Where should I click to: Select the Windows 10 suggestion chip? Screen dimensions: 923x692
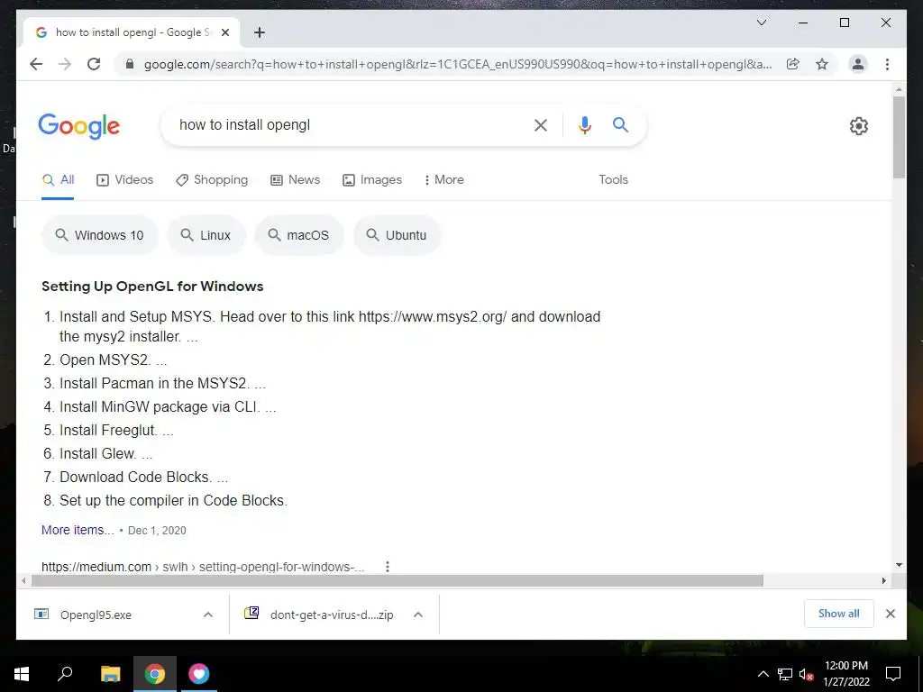point(99,235)
